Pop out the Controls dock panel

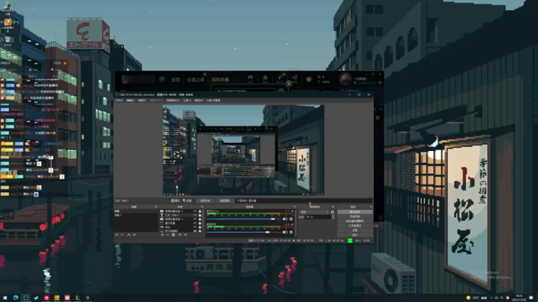tap(371, 207)
